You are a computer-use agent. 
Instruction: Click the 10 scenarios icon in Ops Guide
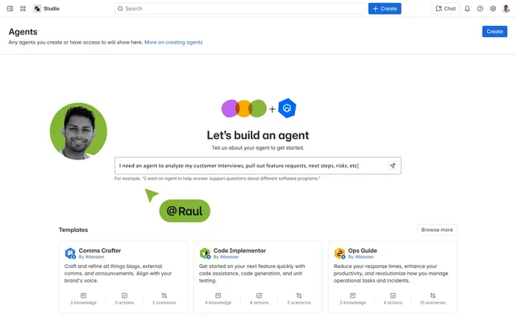(433, 295)
